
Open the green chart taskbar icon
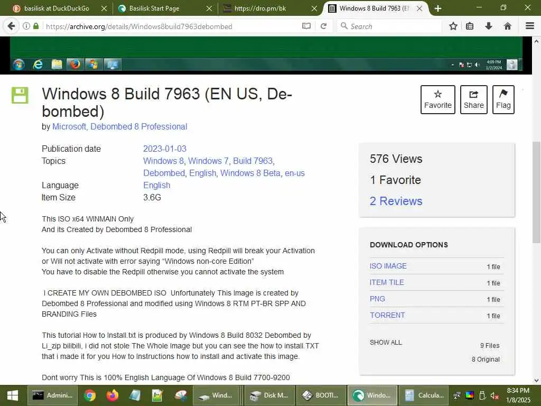click(157, 395)
